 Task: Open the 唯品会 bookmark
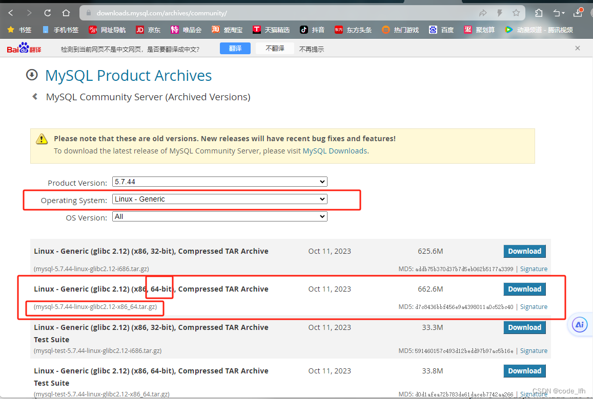tap(186, 30)
